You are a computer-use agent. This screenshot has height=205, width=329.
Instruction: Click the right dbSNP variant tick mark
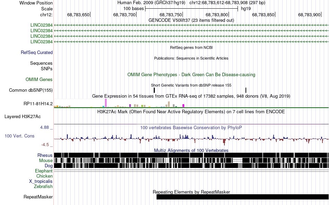click(x=246, y=90)
